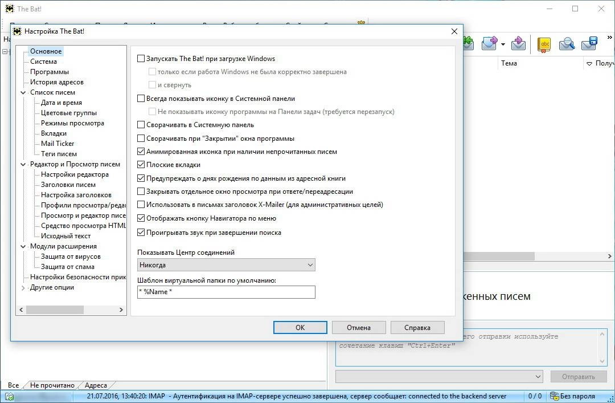
Task: Select Вкладки under Список писем
Action: [x=54, y=133]
